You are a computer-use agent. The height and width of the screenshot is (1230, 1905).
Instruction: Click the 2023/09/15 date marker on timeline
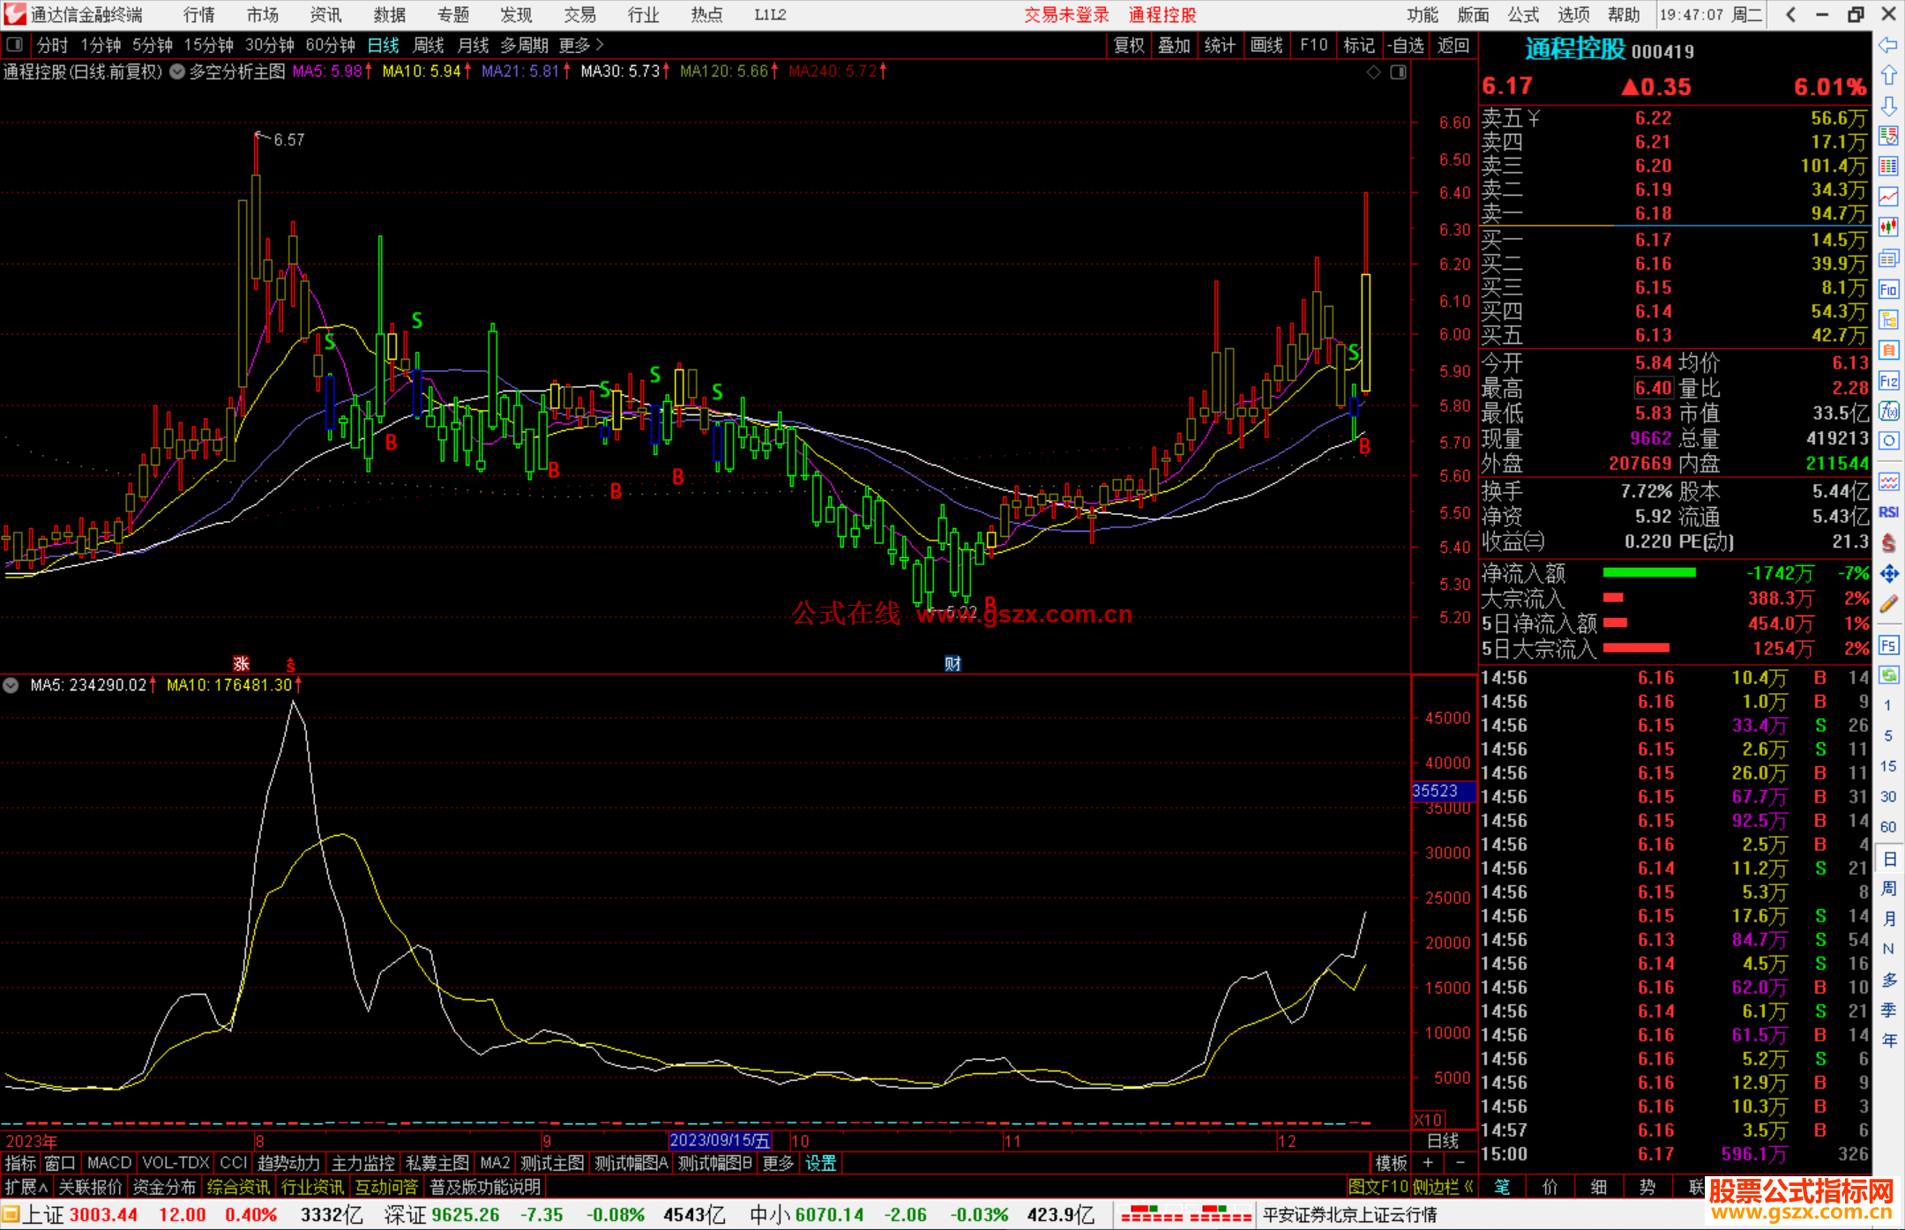719,1141
